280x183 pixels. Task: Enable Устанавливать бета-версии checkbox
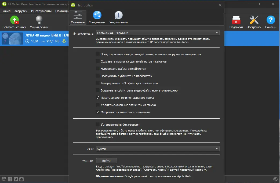coord(98,124)
